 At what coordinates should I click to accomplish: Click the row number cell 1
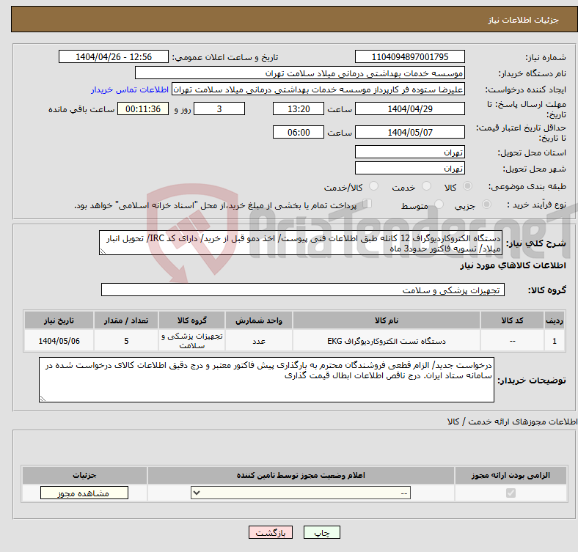pos(555,341)
